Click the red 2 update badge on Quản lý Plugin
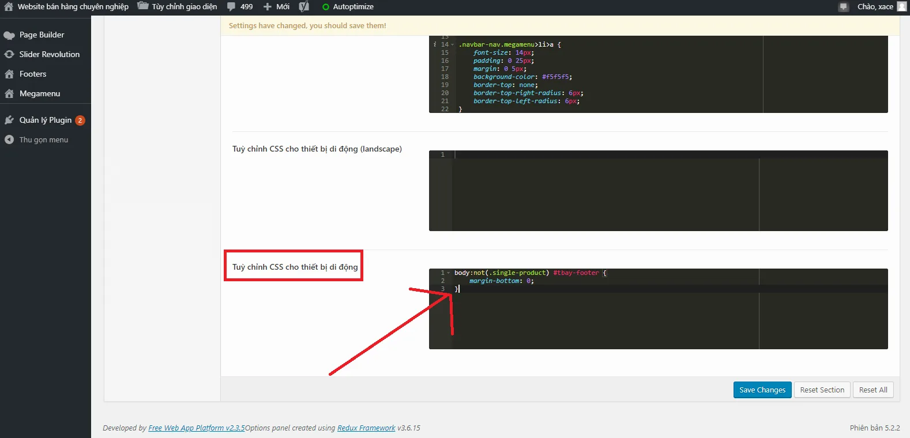The image size is (910, 438). pos(80,120)
